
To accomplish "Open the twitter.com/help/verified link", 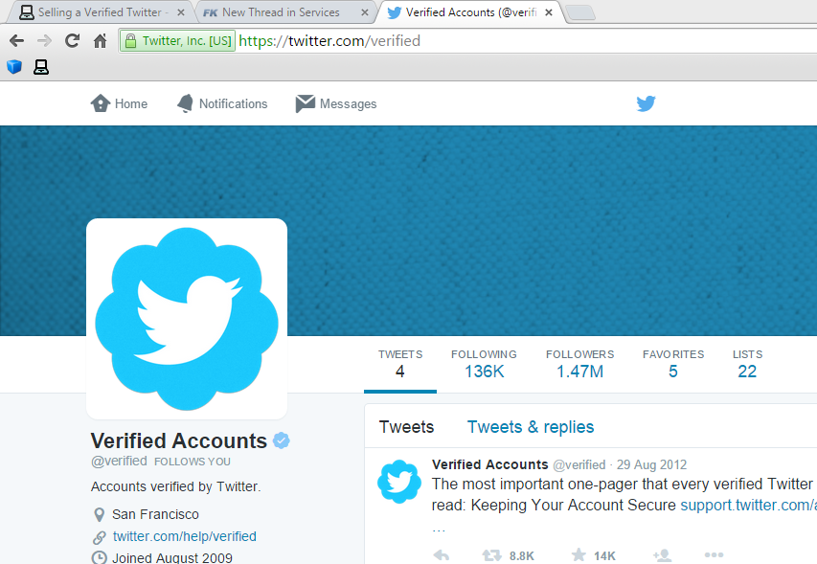I will click(x=185, y=536).
